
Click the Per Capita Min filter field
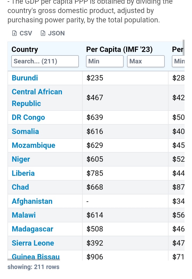(105, 61)
